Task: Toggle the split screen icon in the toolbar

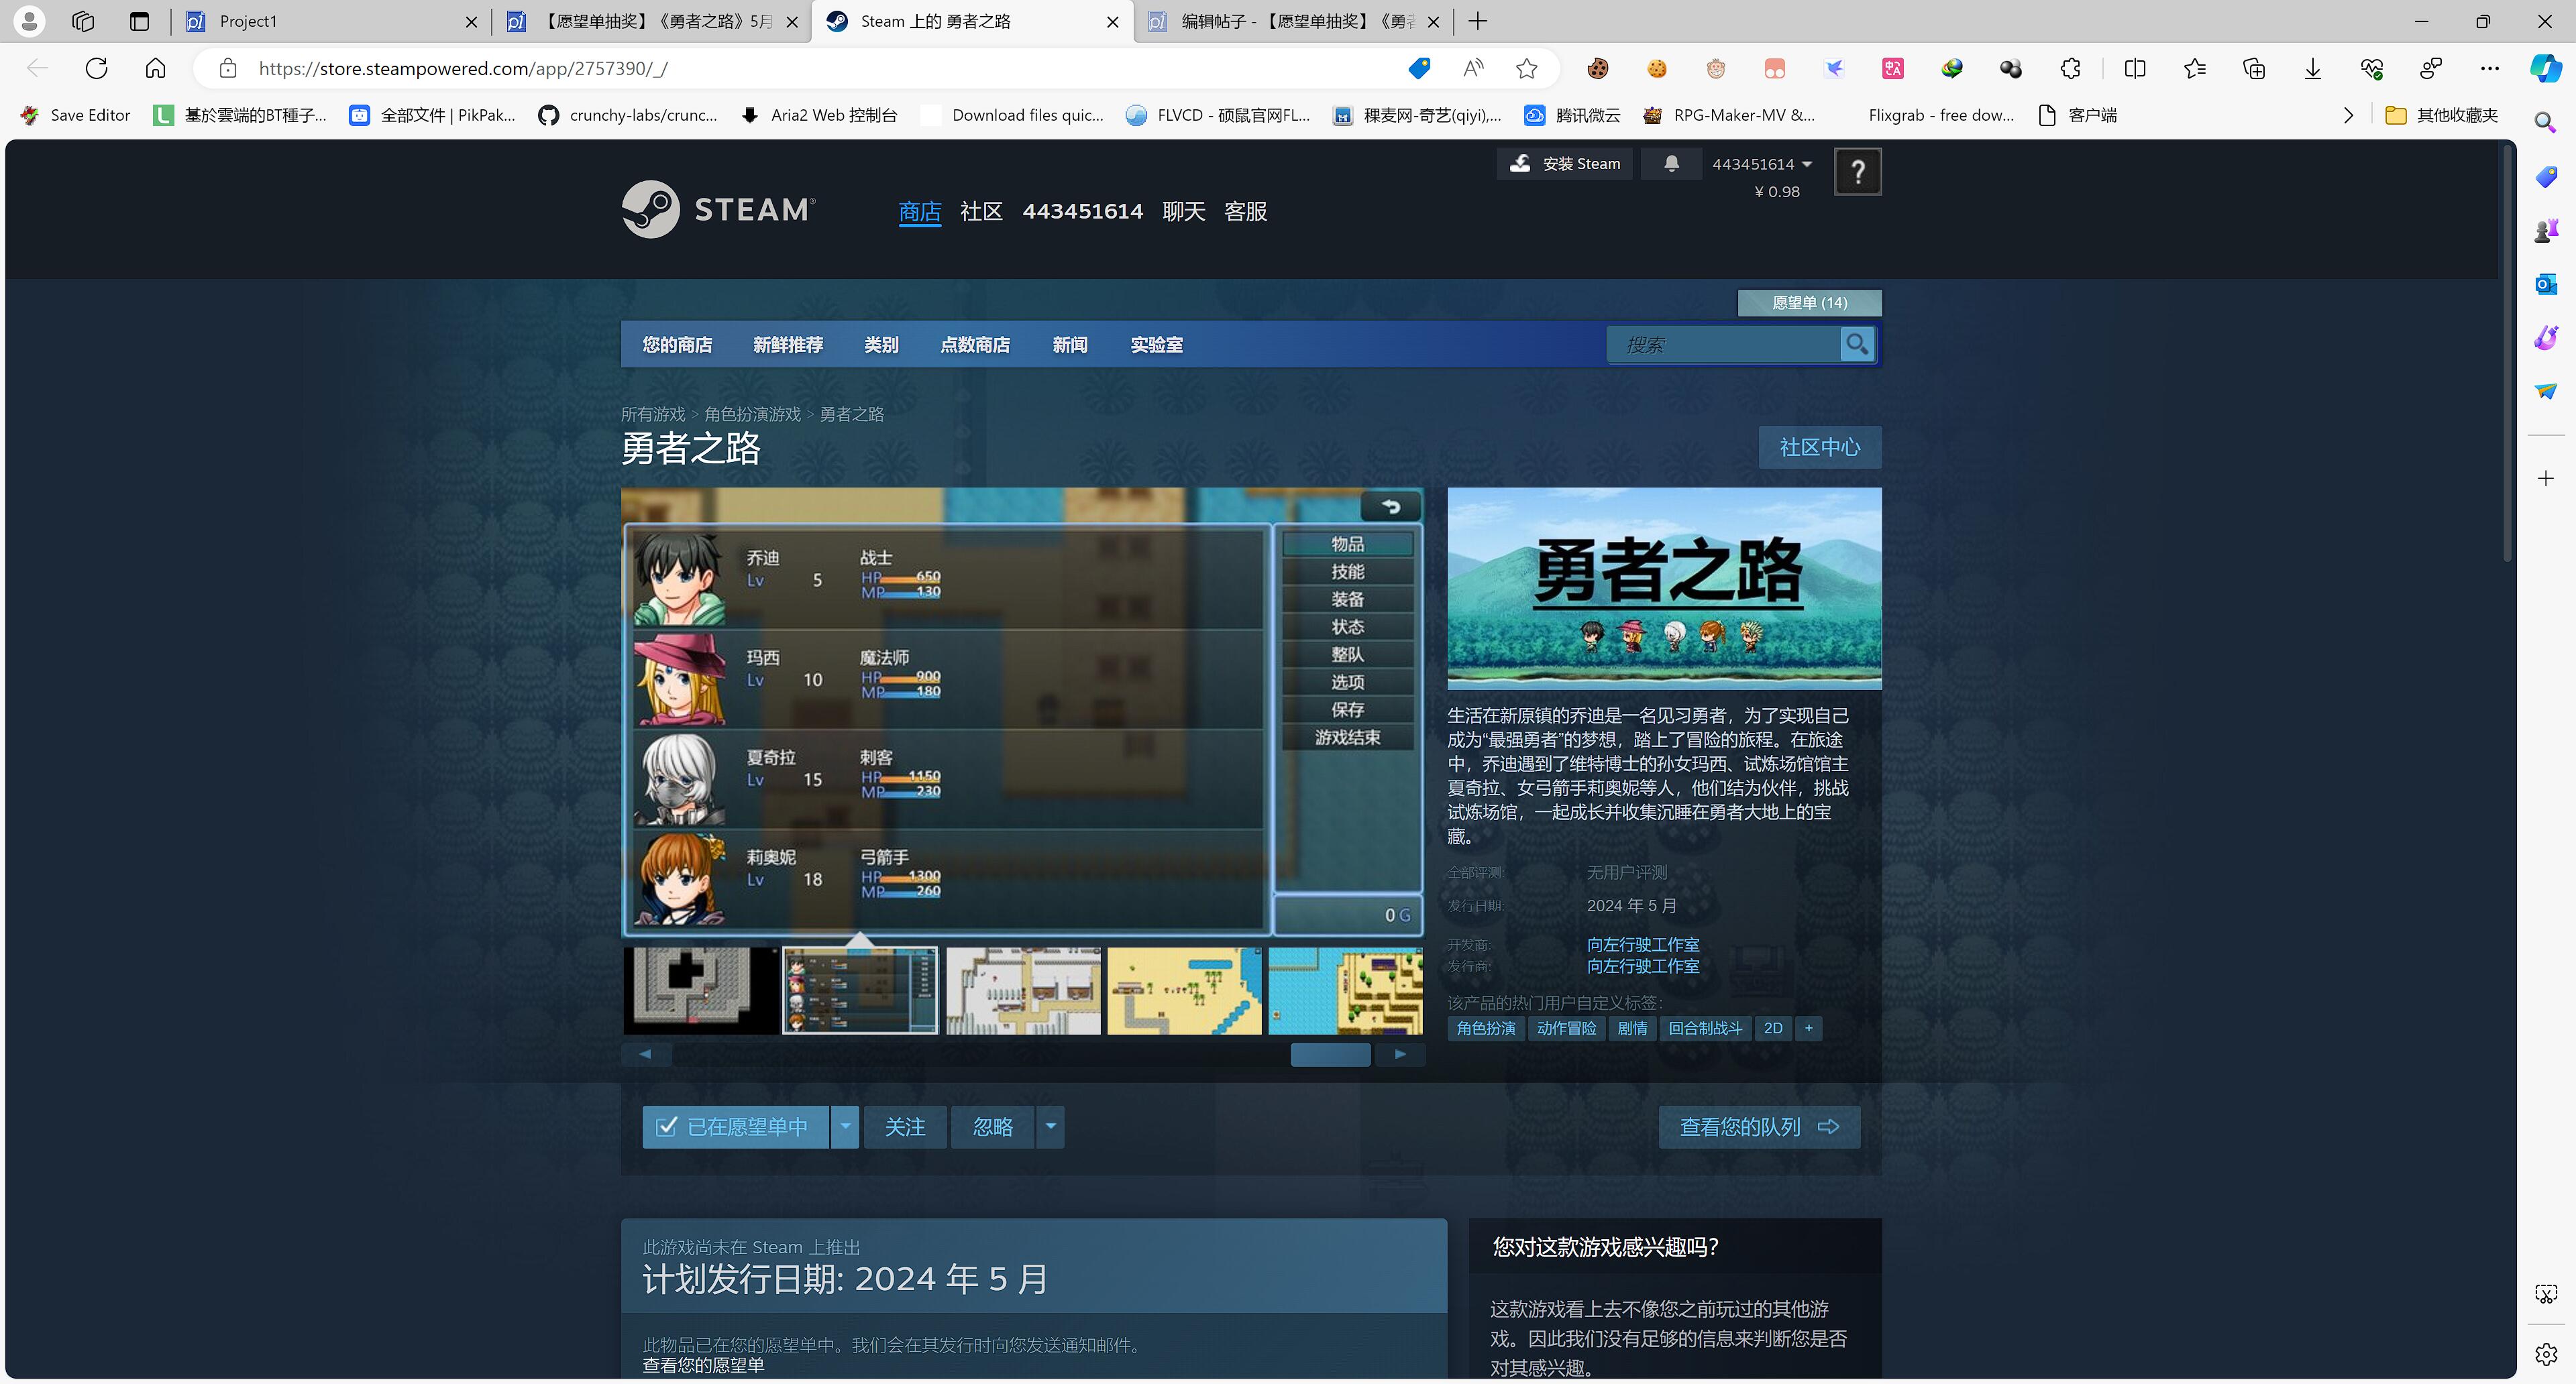Action: pyautogui.click(x=2135, y=68)
